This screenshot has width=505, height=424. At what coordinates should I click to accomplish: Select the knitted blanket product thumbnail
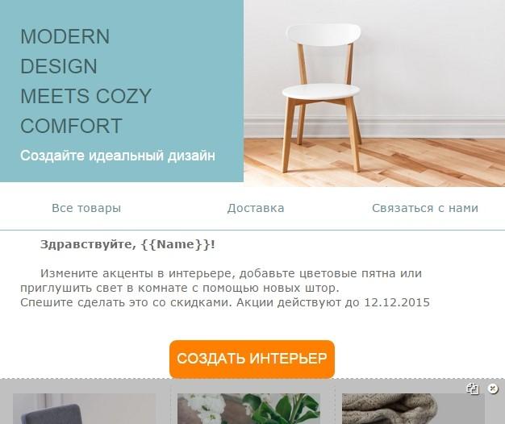[x=413, y=409]
